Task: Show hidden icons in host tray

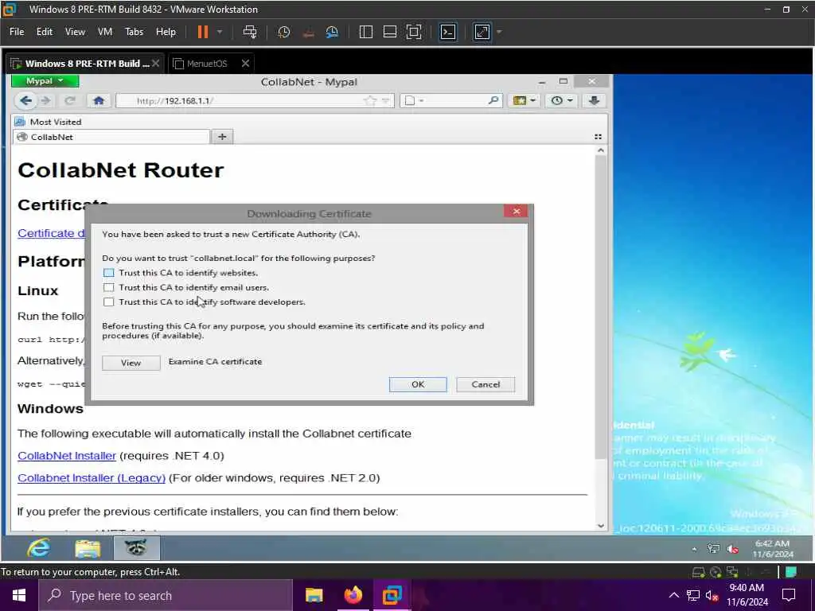Action: pyautogui.click(x=673, y=595)
